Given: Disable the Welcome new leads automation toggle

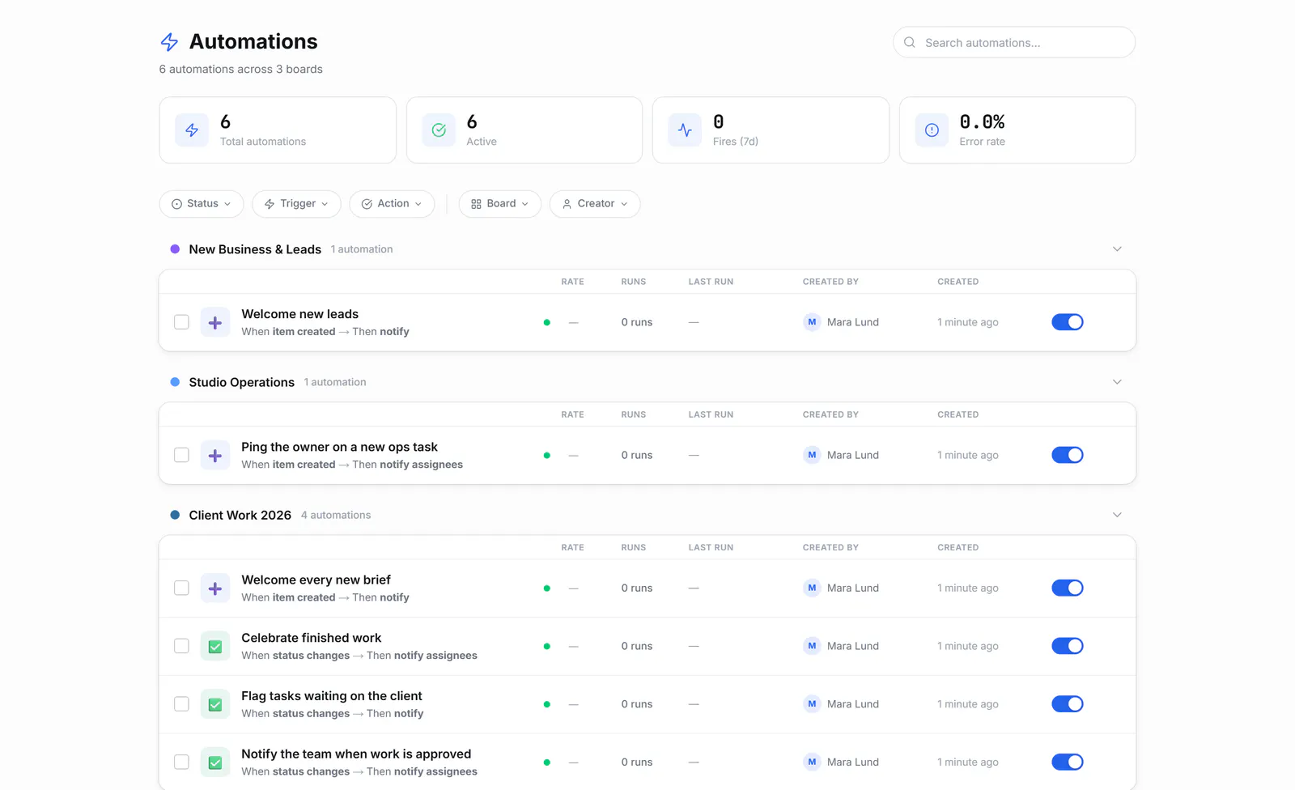Looking at the screenshot, I should tap(1068, 322).
